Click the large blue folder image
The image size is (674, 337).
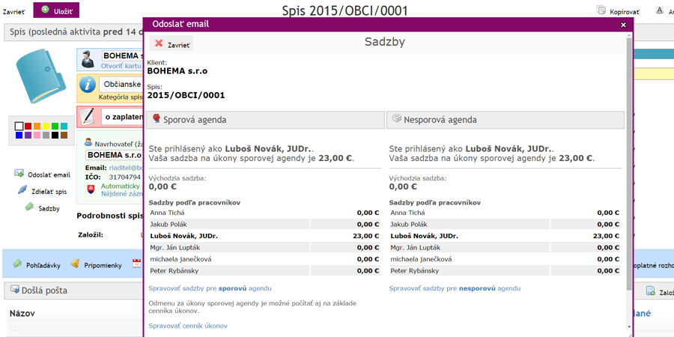[x=42, y=76]
